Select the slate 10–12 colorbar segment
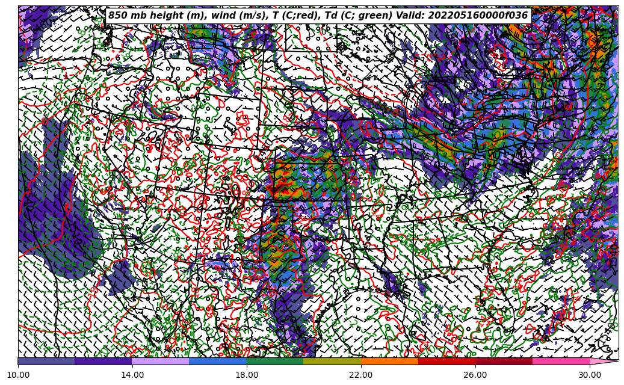624x385 pixels. coord(46,361)
